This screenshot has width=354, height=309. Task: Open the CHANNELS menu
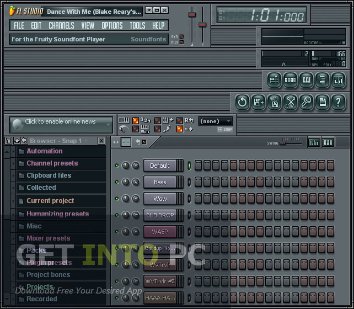61,25
